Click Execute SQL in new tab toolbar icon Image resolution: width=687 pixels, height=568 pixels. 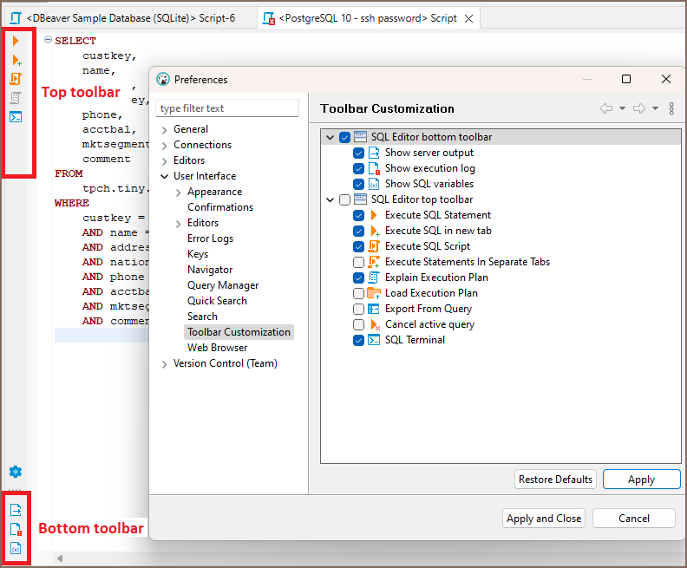16,60
